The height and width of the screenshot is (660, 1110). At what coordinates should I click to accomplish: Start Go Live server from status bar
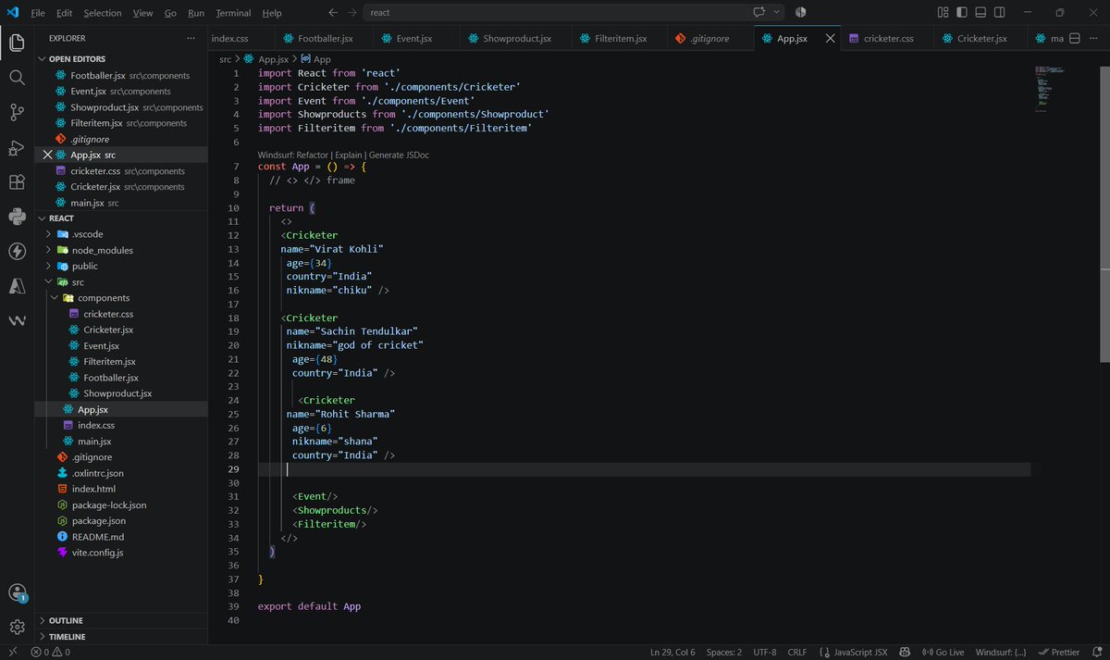click(x=943, y=652)
